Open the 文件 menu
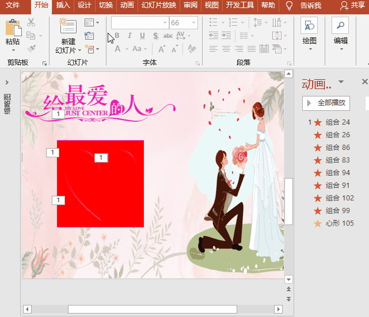 click(13, 5)
